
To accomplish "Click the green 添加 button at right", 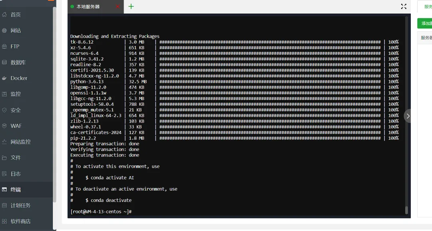I will 425,24.
